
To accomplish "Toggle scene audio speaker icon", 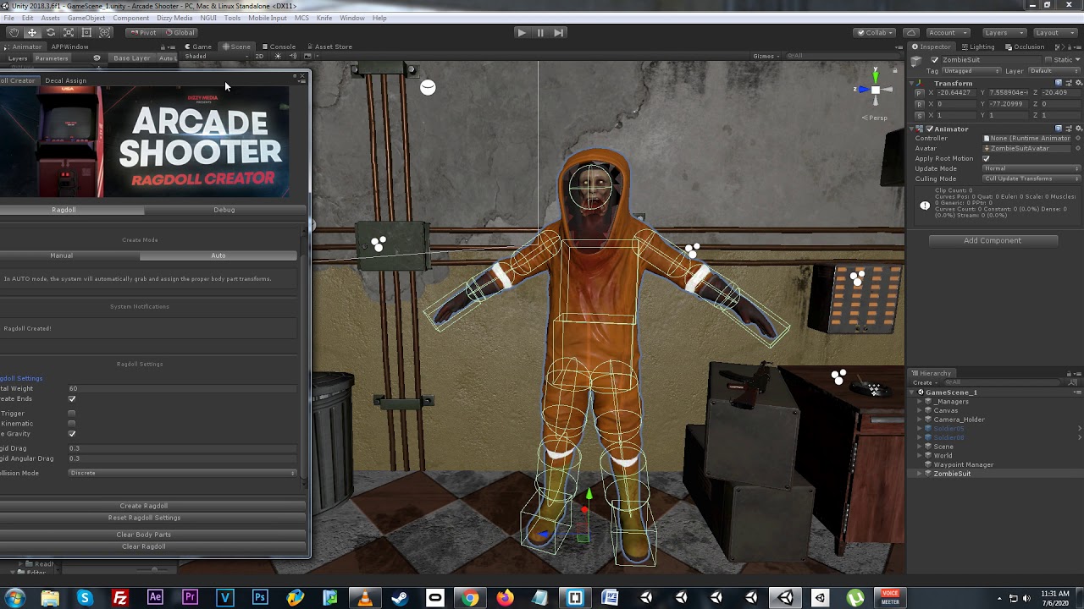I will tap(292, 57).
